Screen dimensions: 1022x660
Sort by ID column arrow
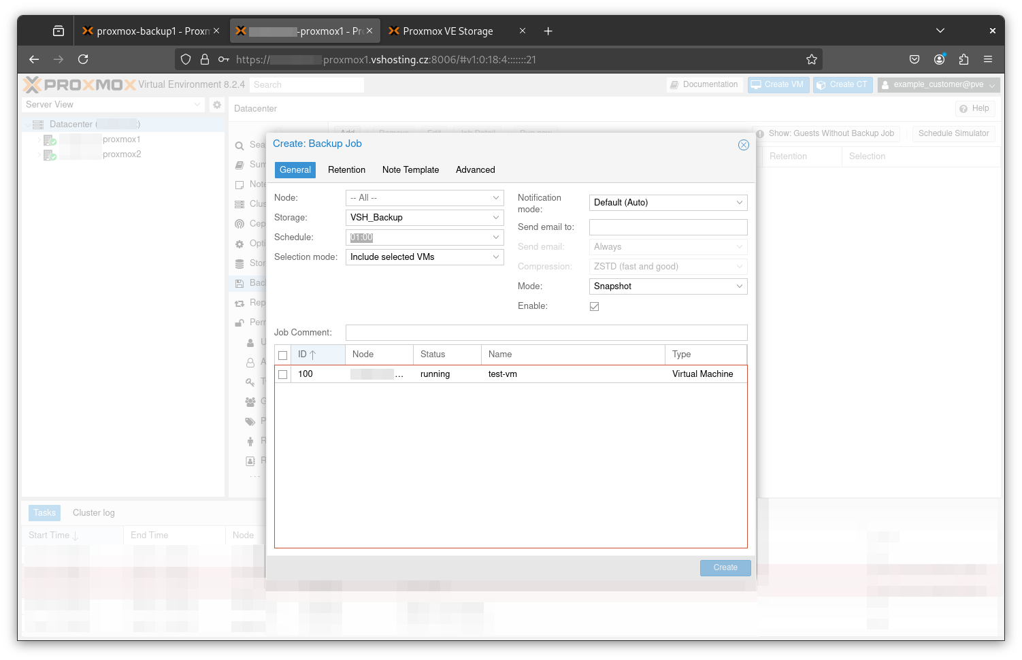click(312, 354)
